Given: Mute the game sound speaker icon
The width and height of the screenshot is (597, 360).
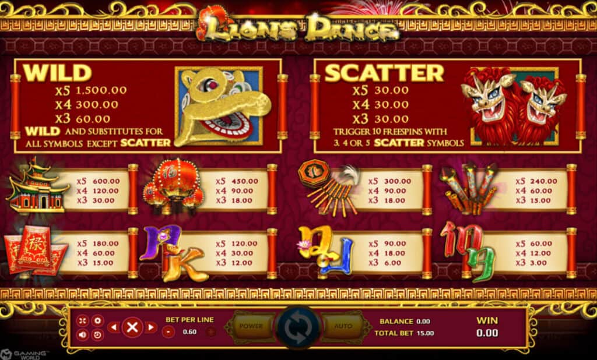Looking at the screenshot, I should [x=82, y=334].
